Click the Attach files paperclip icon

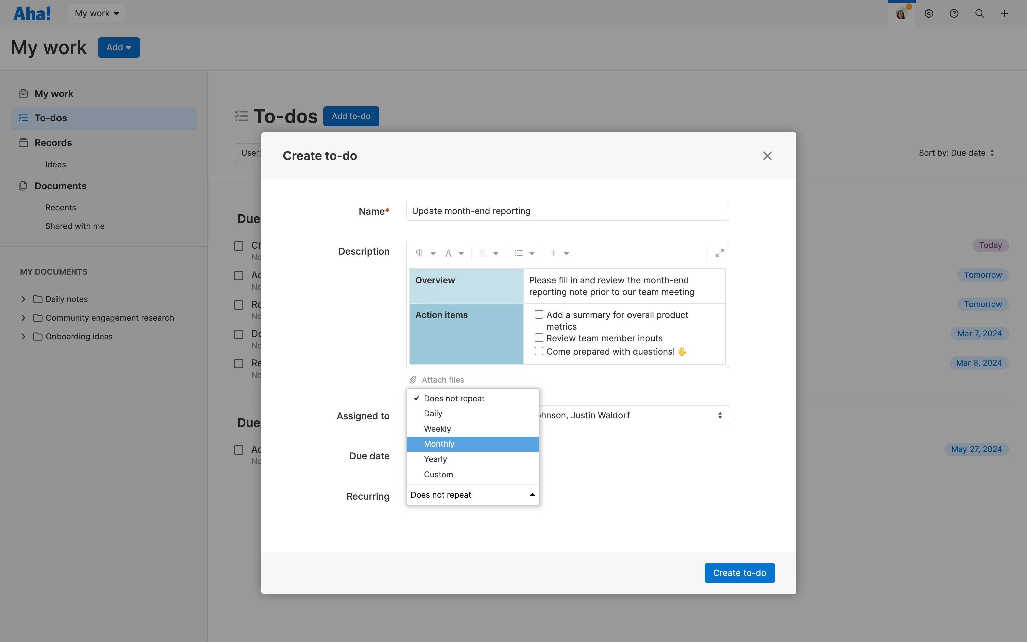[413, 379]
